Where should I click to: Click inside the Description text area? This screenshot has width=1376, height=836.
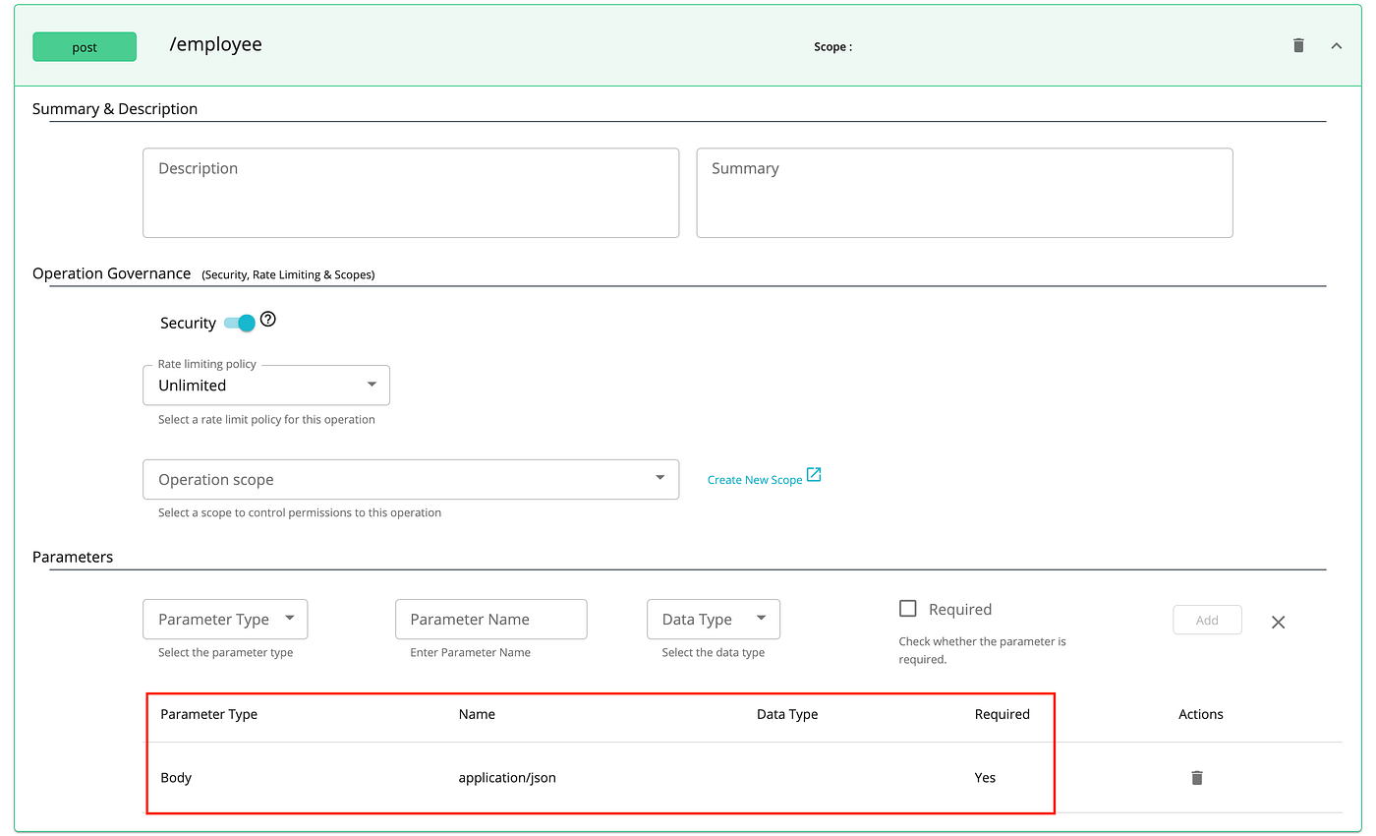pos(411,192)
